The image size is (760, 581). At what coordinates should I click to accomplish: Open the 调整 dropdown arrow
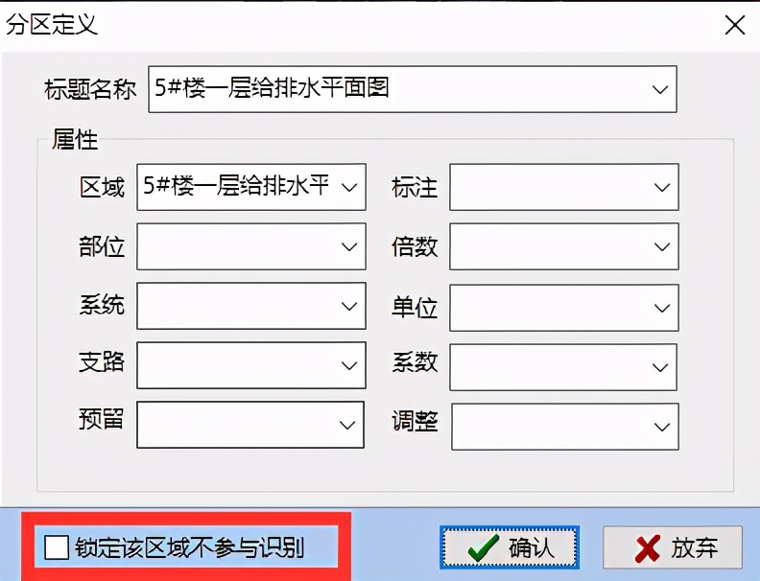click(661, 427)
